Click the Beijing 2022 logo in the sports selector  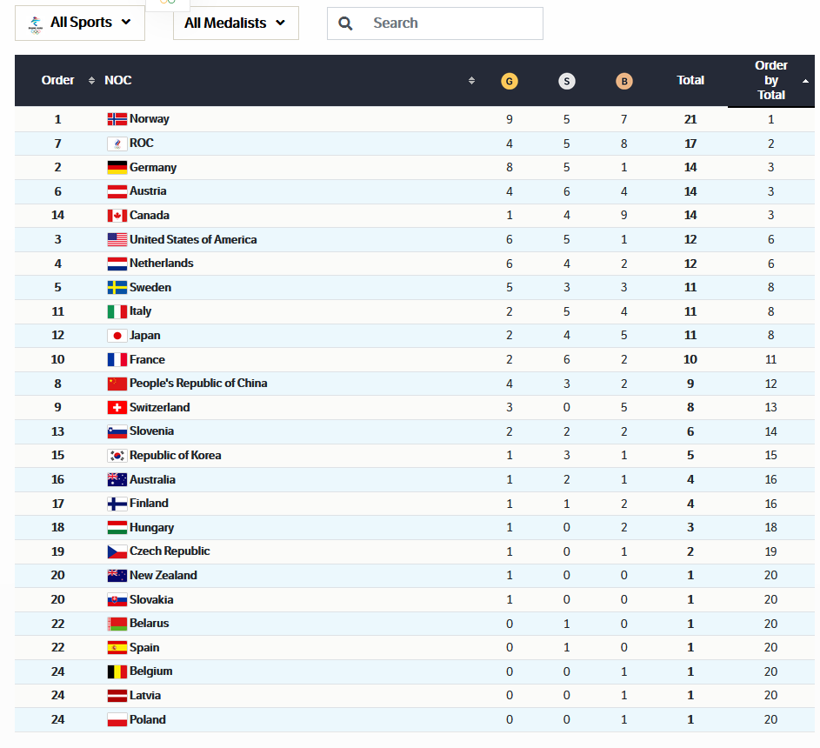tap(35, 23)
